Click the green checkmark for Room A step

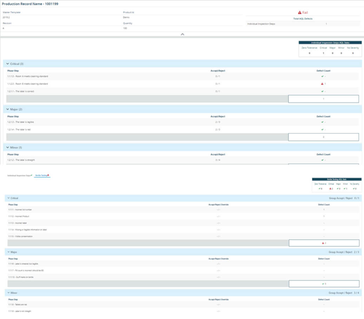pos(322,76)
